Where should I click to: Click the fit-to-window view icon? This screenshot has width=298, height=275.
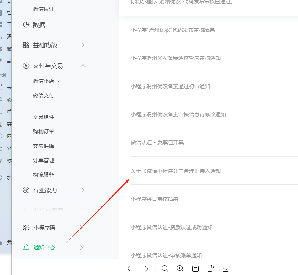195,269
